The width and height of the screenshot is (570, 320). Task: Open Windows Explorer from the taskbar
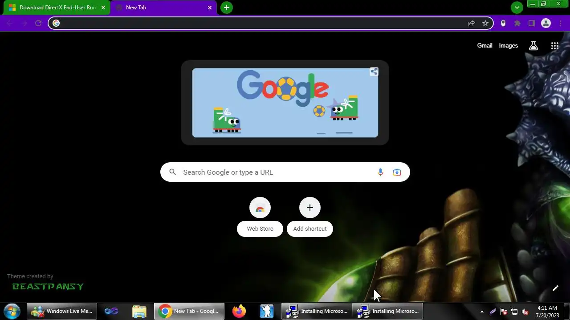[x=139, y=311]
